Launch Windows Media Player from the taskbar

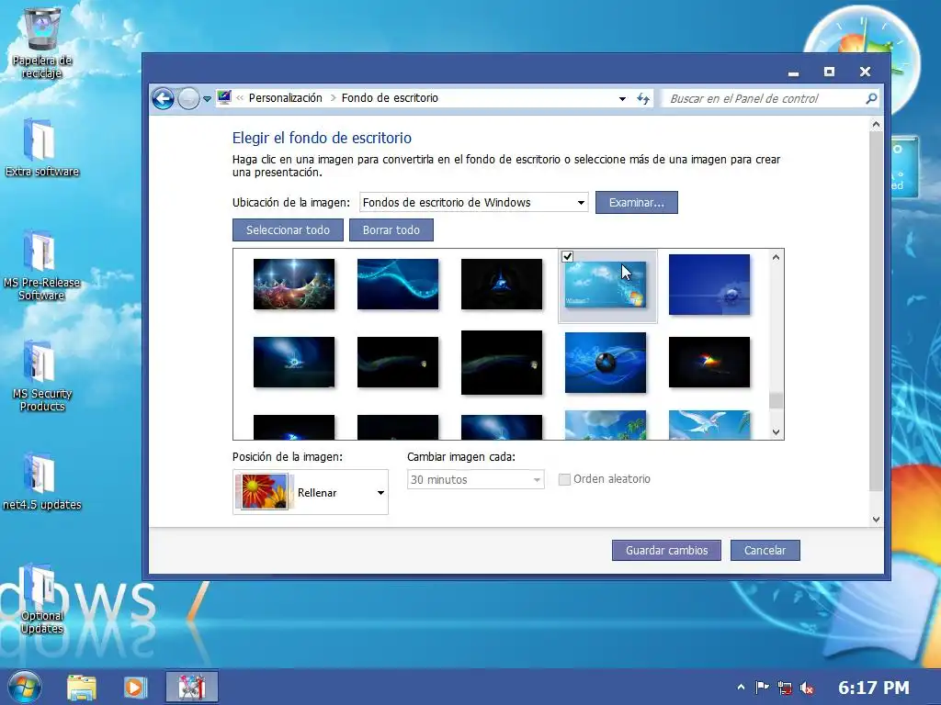click(x=135, y=688)
